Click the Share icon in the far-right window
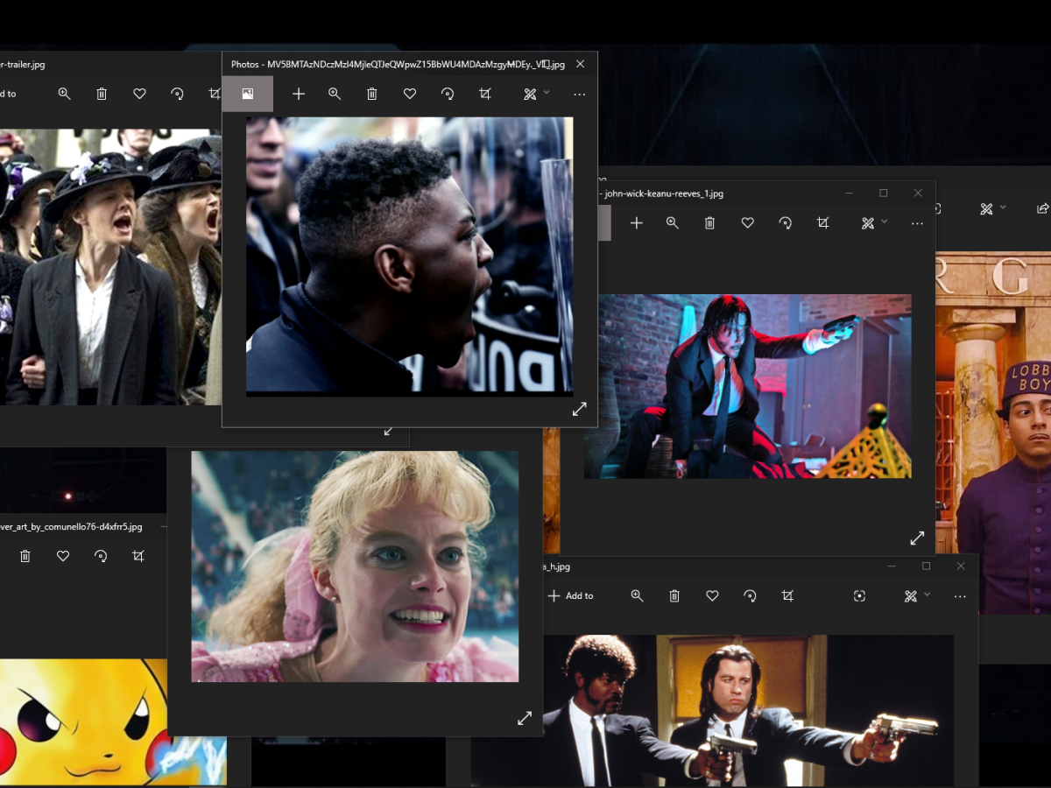Viewport: 1051px width, 788px height. (1042, 208)
